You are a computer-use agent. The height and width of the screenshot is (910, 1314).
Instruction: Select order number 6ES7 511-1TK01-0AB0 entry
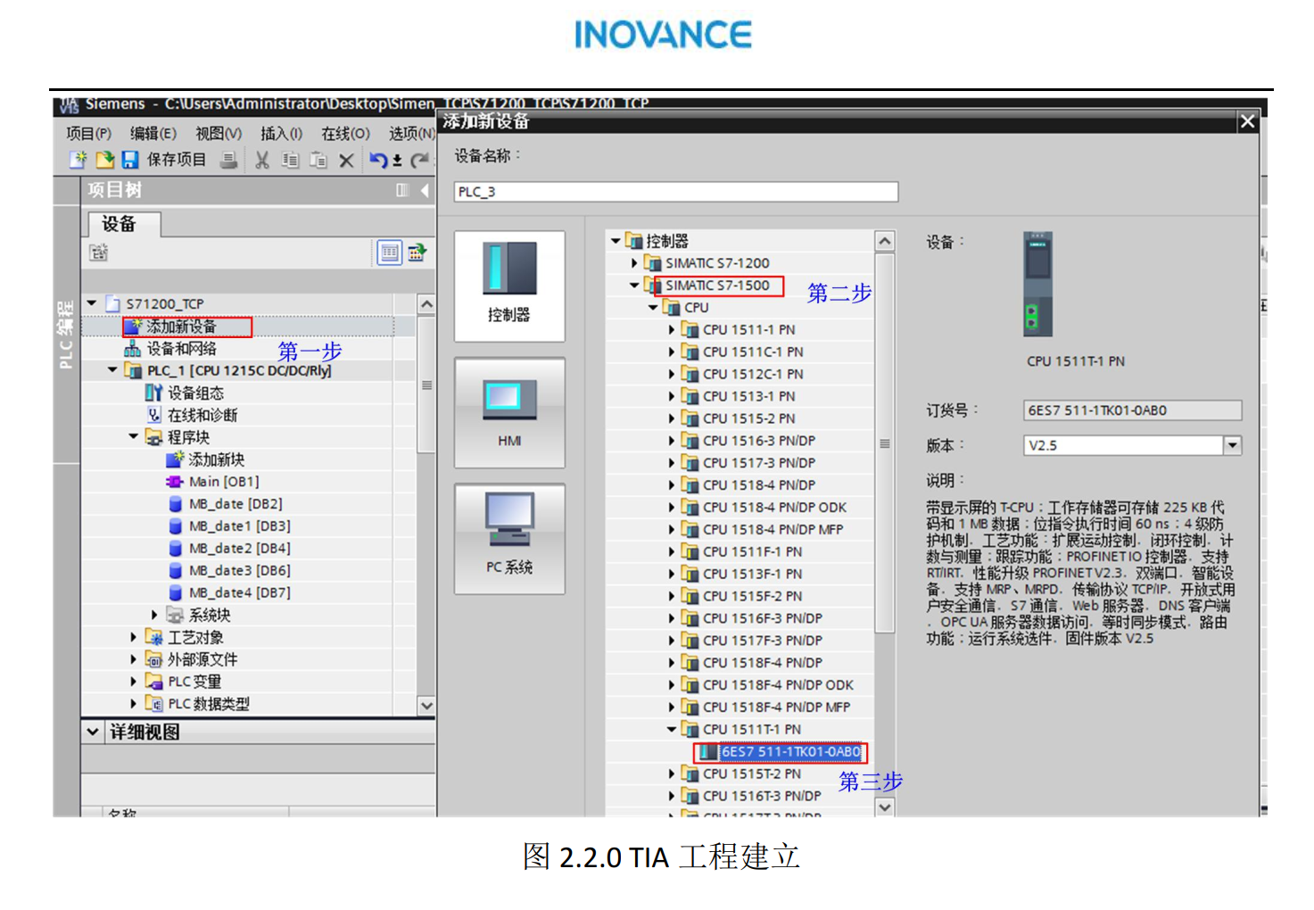(790, 752)
